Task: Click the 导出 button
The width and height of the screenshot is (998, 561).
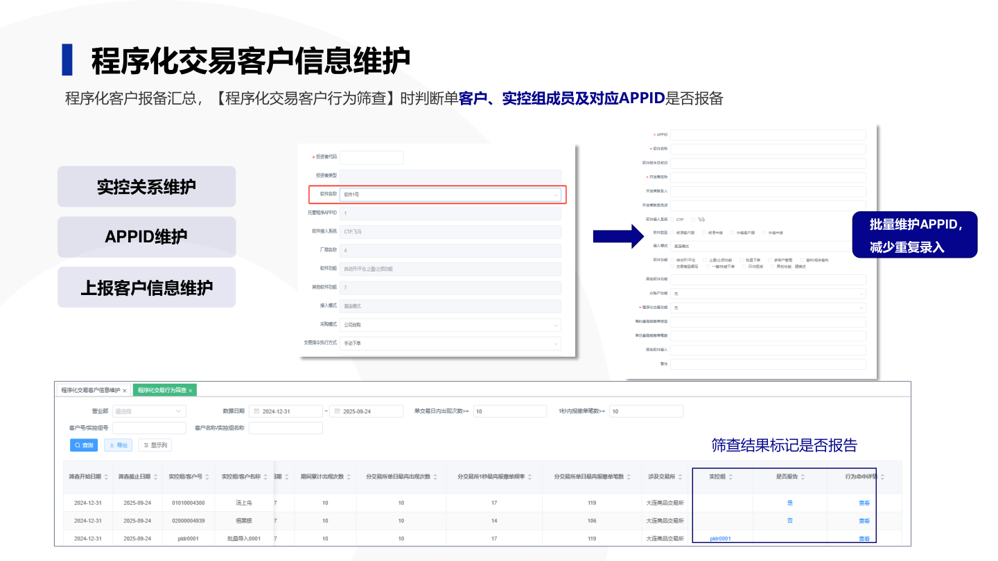Action: point(118,445)
